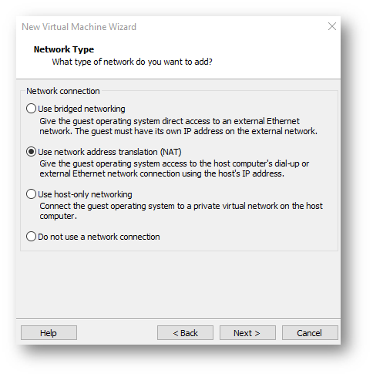
Task: Pick the Do not use a network connection radio
Action: coord(31,237)
